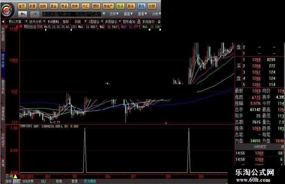
Task: Click the 7.77 low price label
Action: (57, 122)
